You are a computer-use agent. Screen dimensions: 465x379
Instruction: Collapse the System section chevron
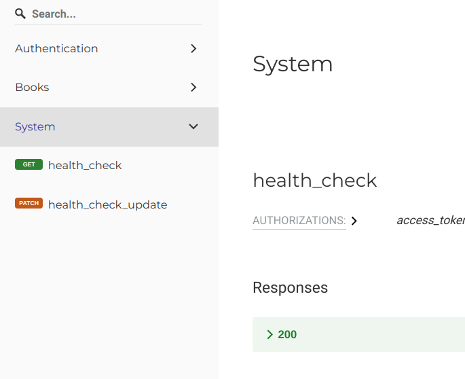tap(193, 126)
